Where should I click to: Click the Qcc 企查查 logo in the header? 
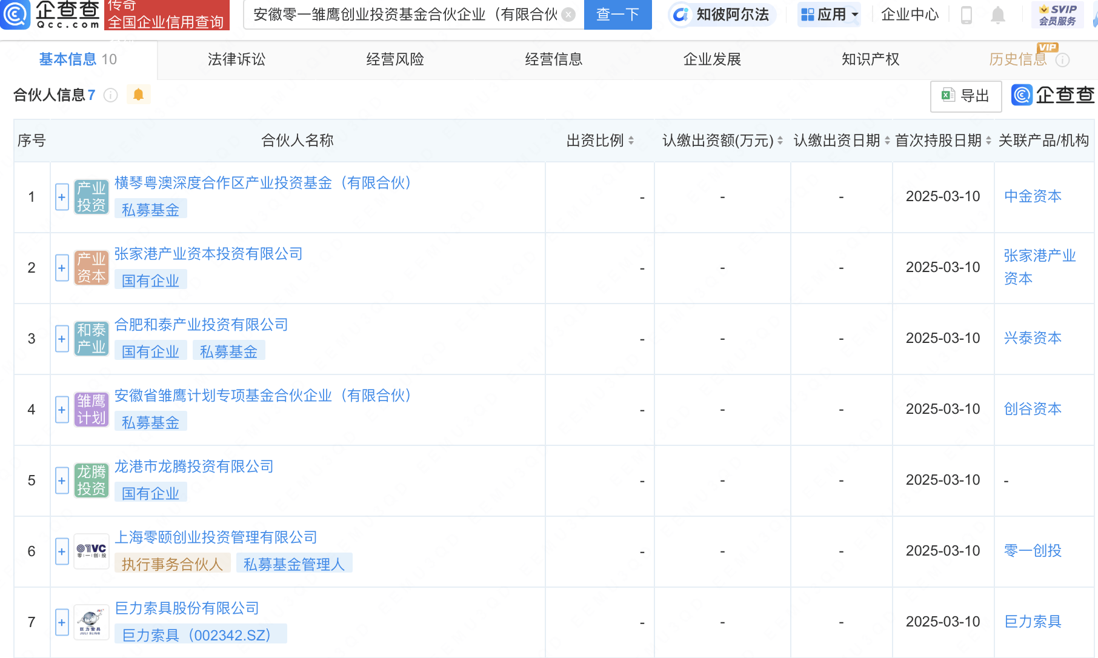point(50,15)
